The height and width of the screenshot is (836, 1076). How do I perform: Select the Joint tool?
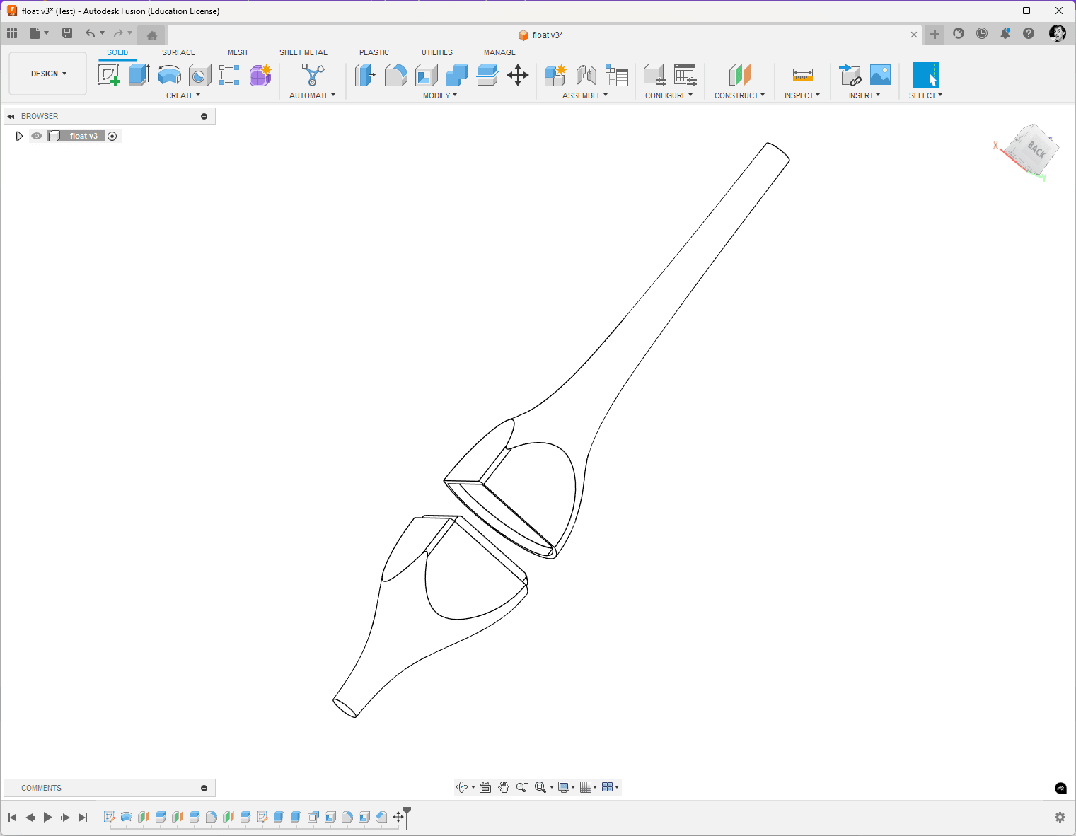coord(586,74)
